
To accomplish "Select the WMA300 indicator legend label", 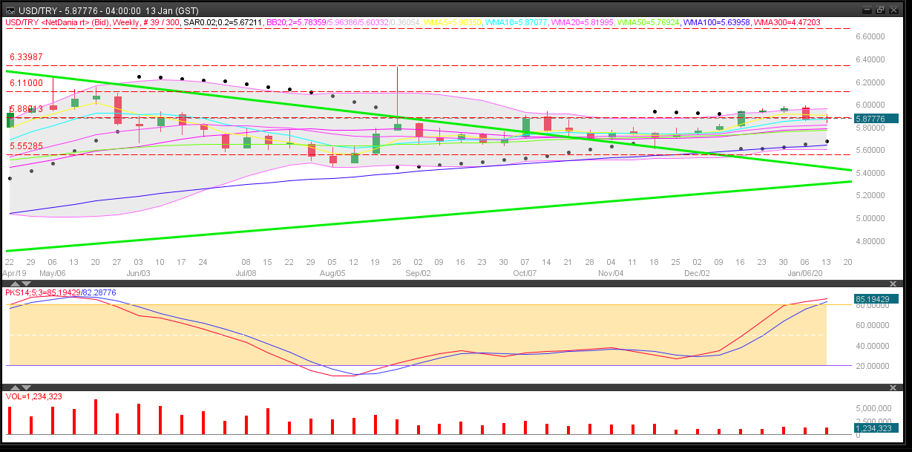I will click(787, 23).
